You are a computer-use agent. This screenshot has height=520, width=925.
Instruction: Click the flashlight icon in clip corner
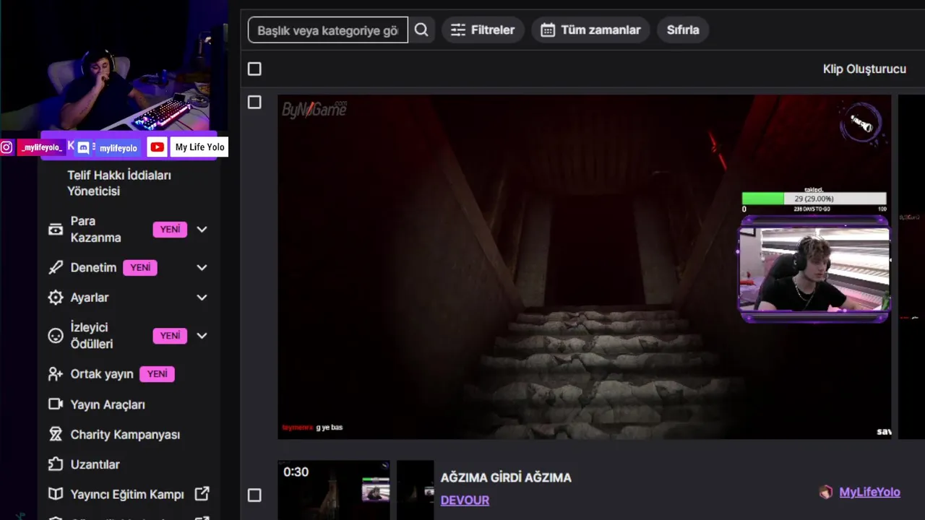click(861, 123)
